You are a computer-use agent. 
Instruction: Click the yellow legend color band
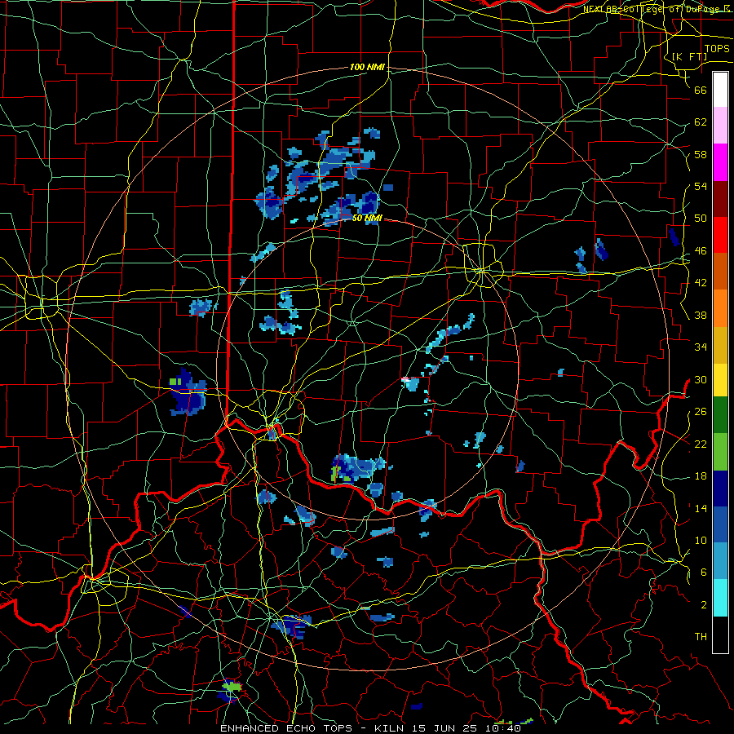(720, 379)
